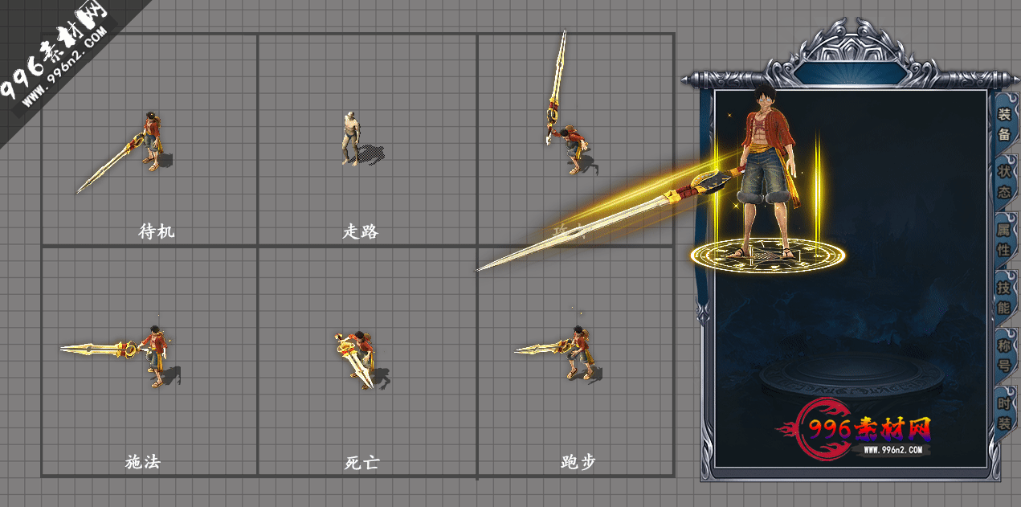Click the stone pedestal in character panel
Viewport: 1021px width, 507px height.
click(852, 376)
